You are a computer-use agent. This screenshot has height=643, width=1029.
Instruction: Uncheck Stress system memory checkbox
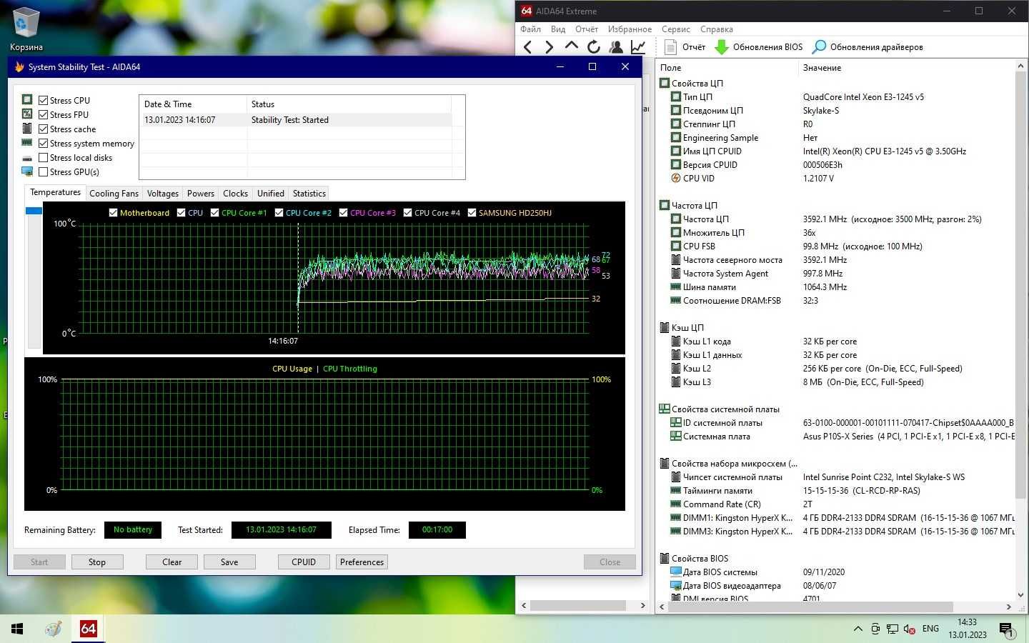click(44, 144)
